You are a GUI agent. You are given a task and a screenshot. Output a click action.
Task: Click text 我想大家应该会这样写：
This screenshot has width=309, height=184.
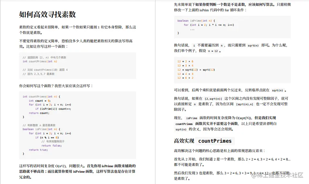coord(74,86)
